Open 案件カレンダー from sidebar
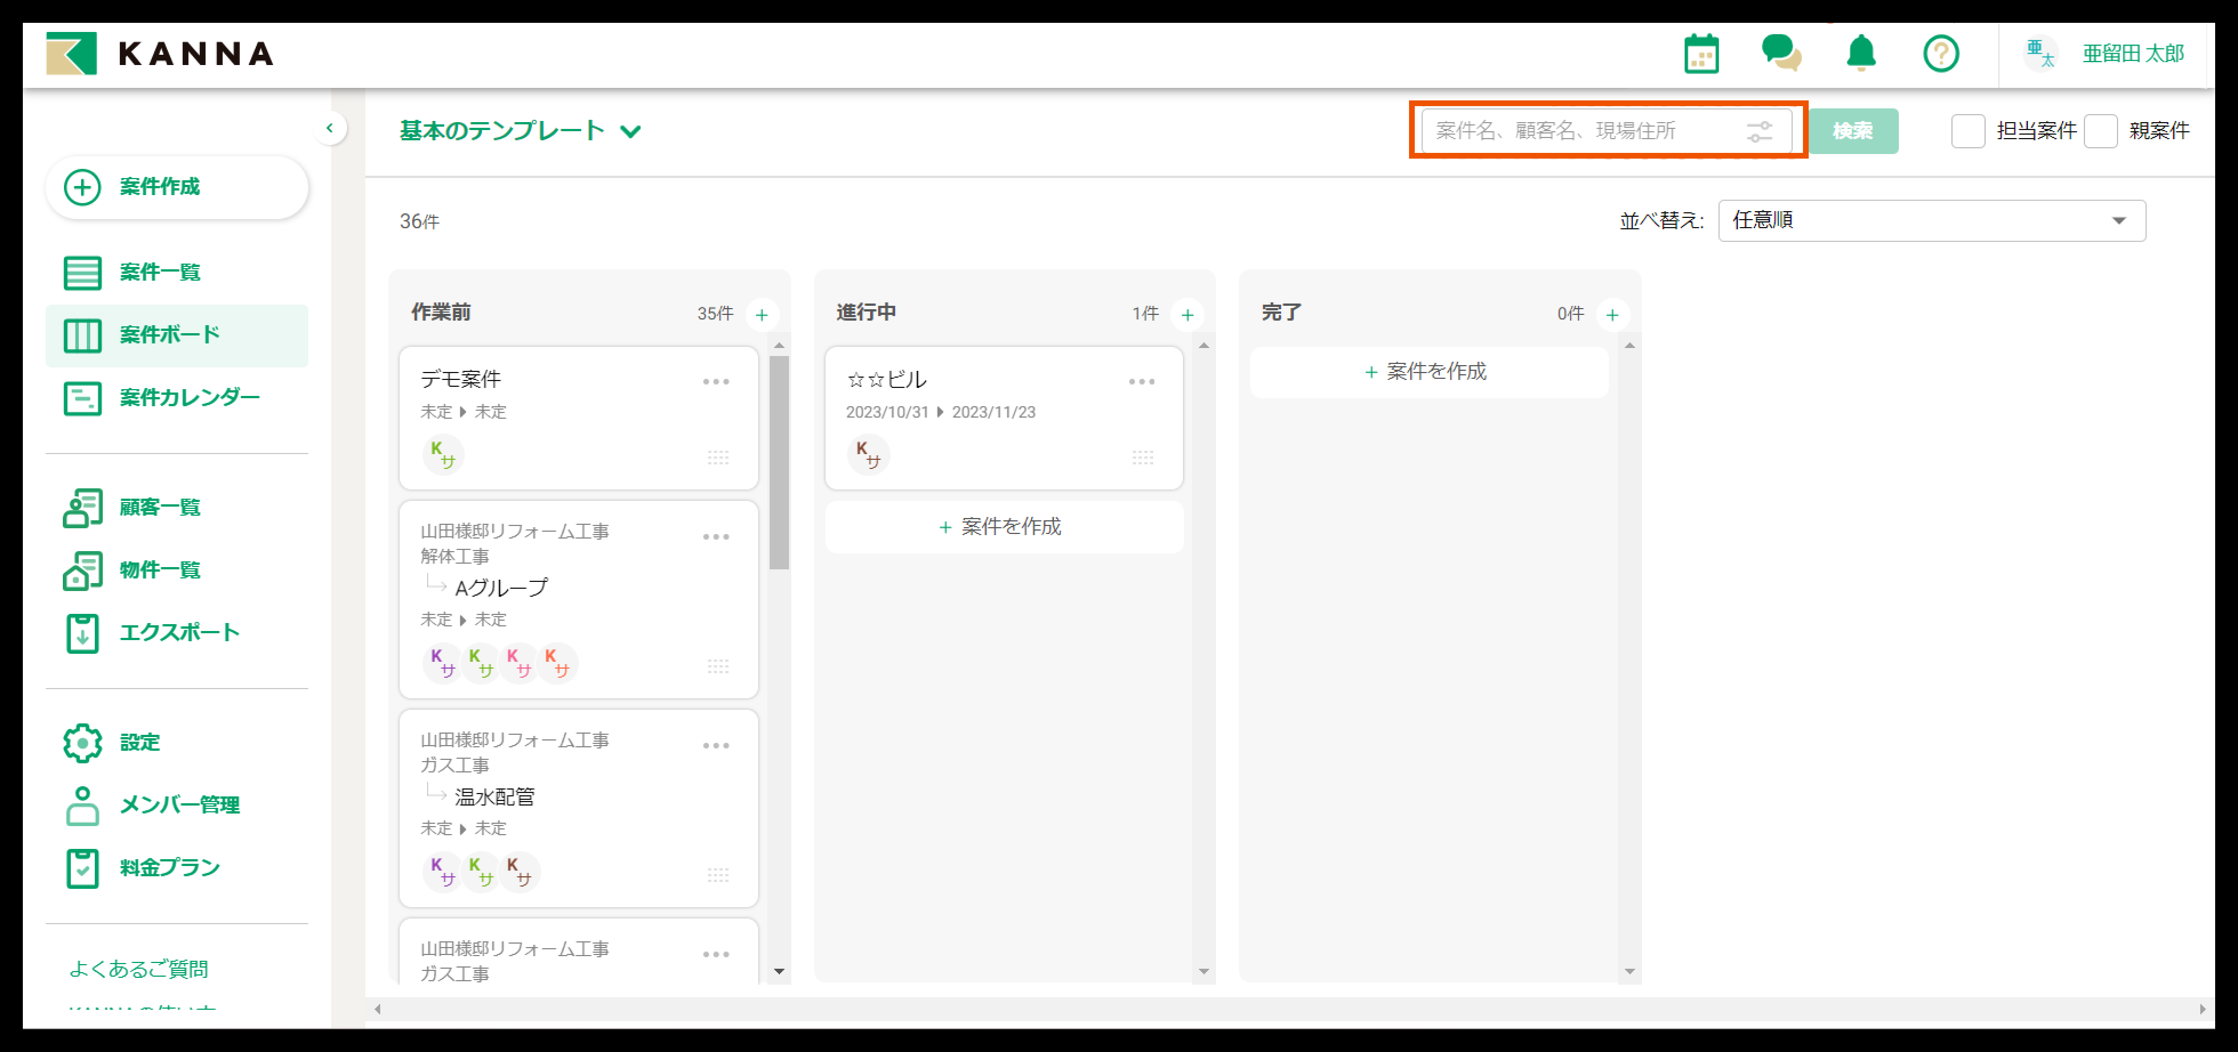Image resolution: width=2238 pixels, height=1052 pixels. click(188, 398)
